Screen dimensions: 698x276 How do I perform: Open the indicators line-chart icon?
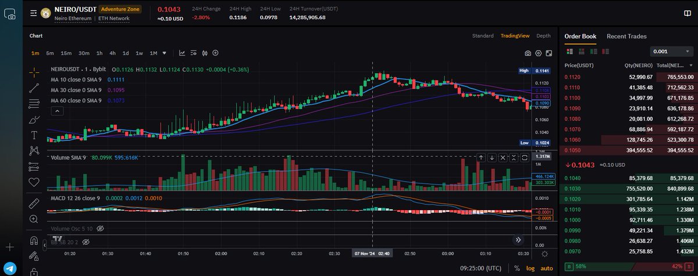point(182,53)
